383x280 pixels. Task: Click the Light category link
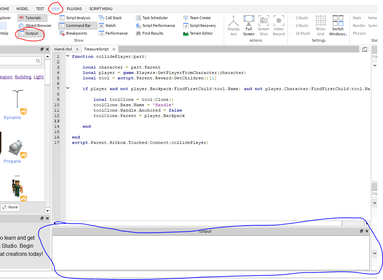coord(39,77)
